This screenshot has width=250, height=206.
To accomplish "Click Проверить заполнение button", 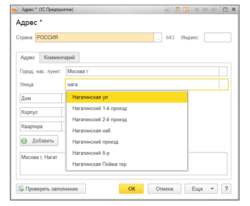I will pyautogui.click(x=51, y=189).
